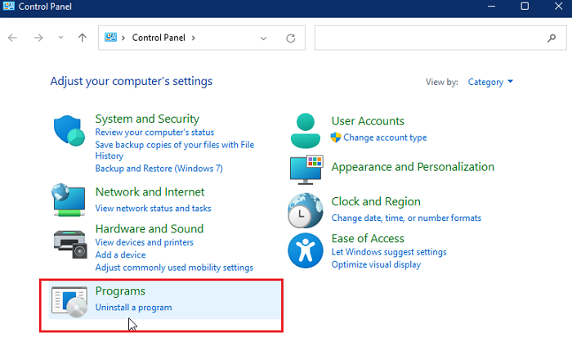Click inside the Control Panel search box
Image resolution: width=572 pixels, height=351 pixels.
click(x=429, y=38)
